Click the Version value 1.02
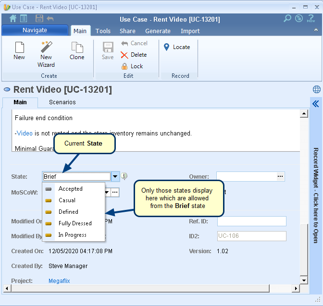The height and width of the screenshot is (306, 323). pos(223,251)
